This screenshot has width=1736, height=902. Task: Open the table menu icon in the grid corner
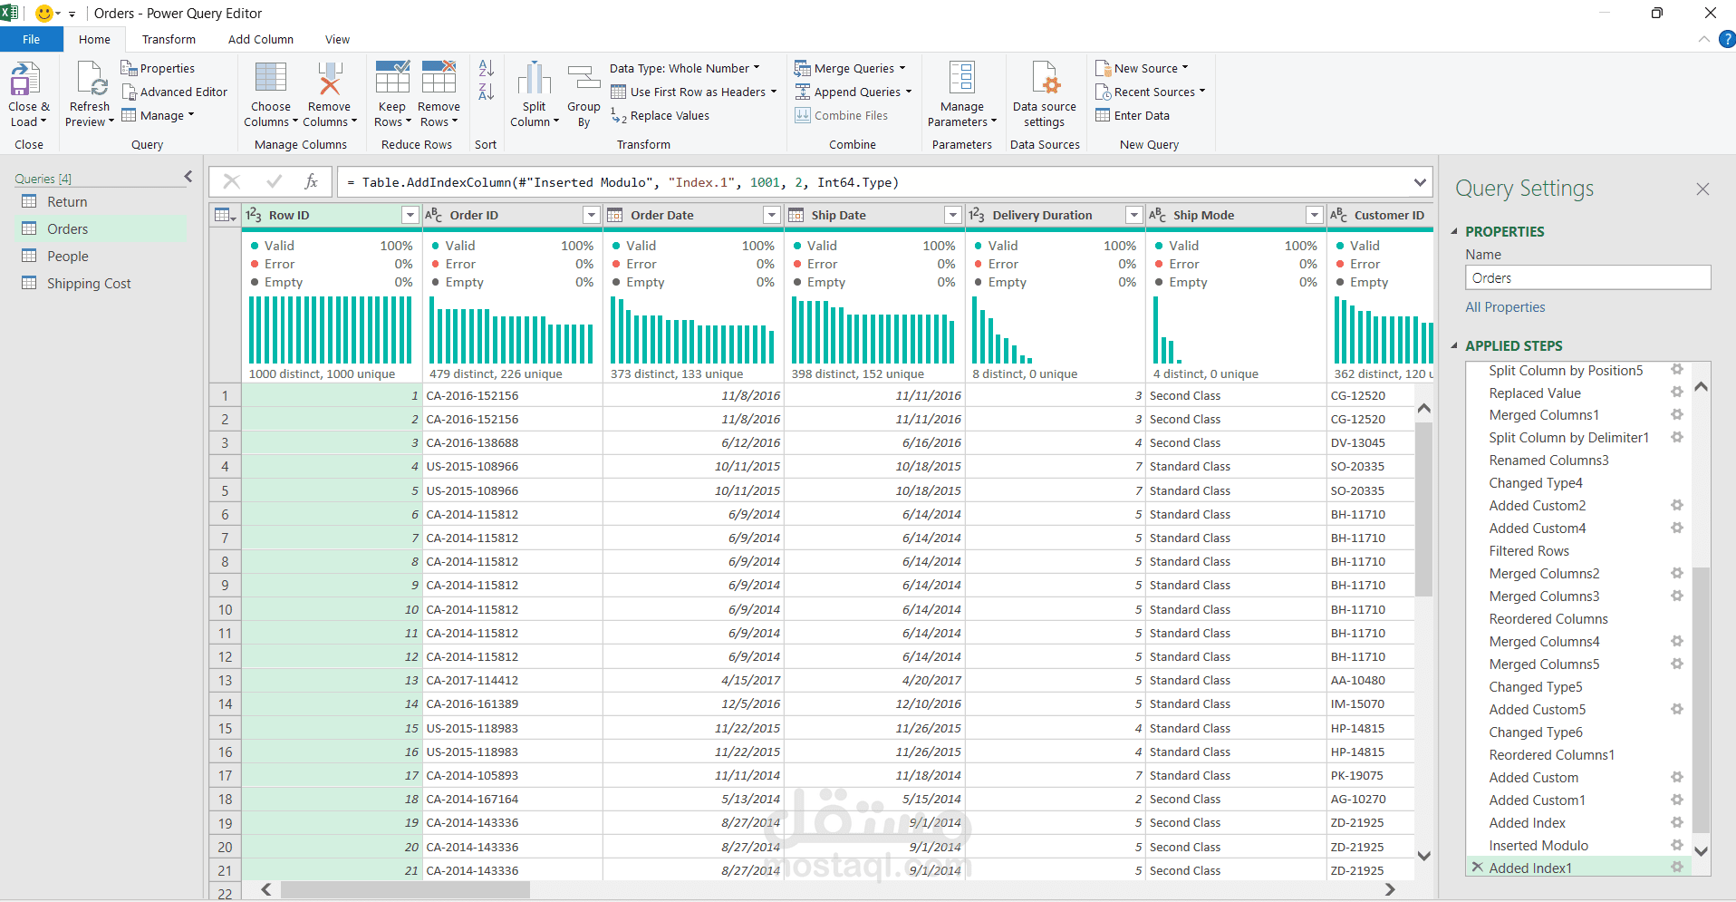[x=225, y=215]
